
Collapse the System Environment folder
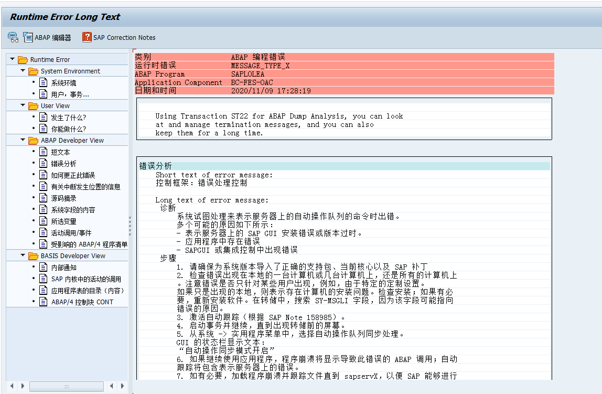23,71
